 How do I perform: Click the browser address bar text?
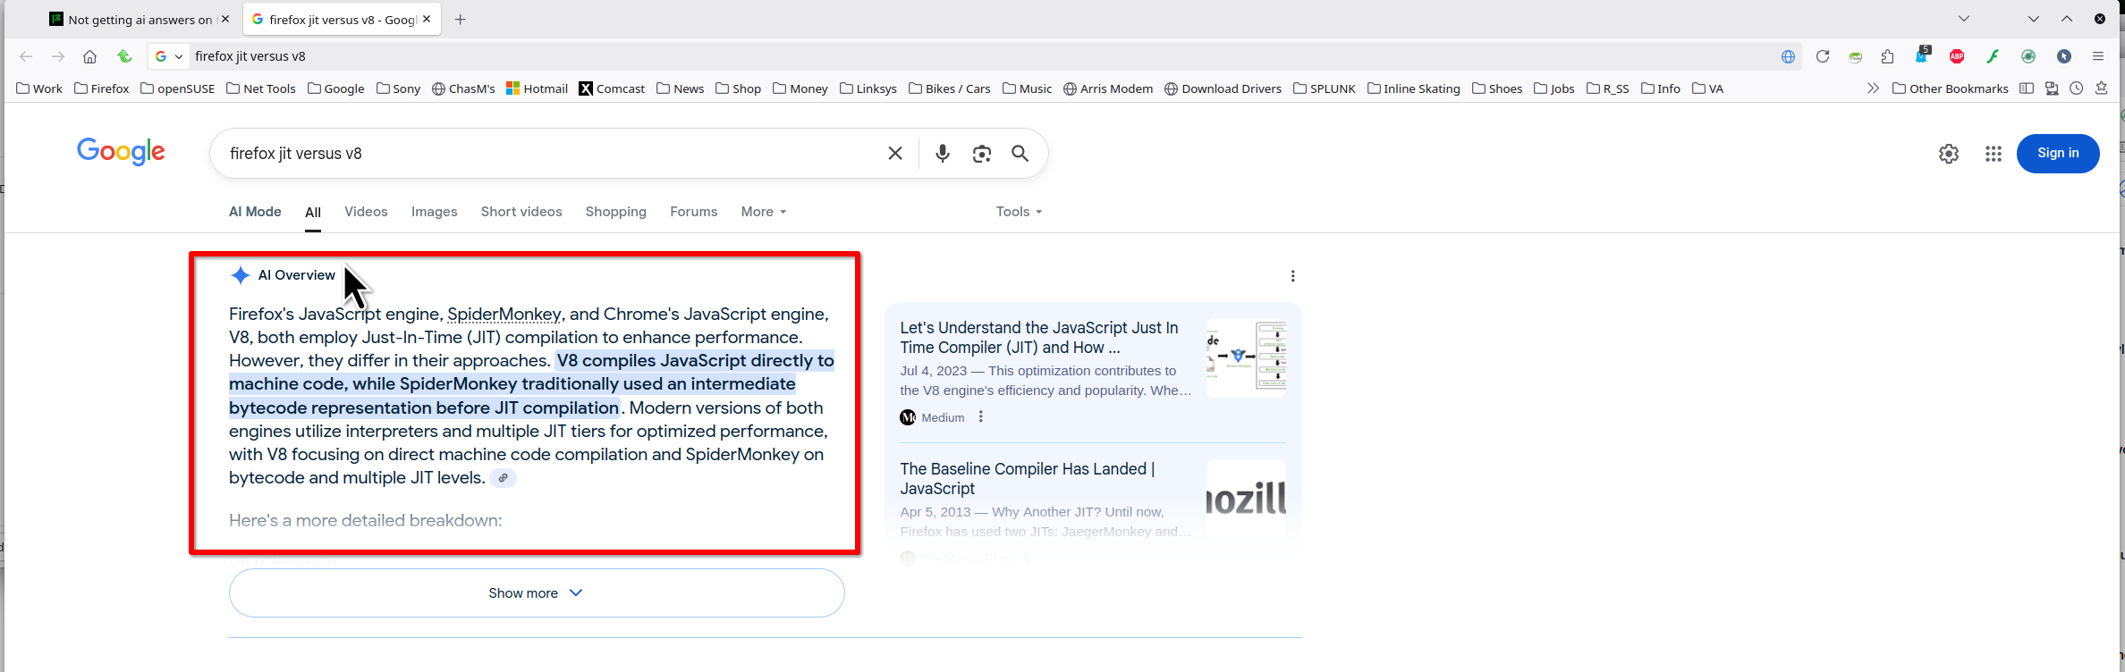[x=250, y=56]
